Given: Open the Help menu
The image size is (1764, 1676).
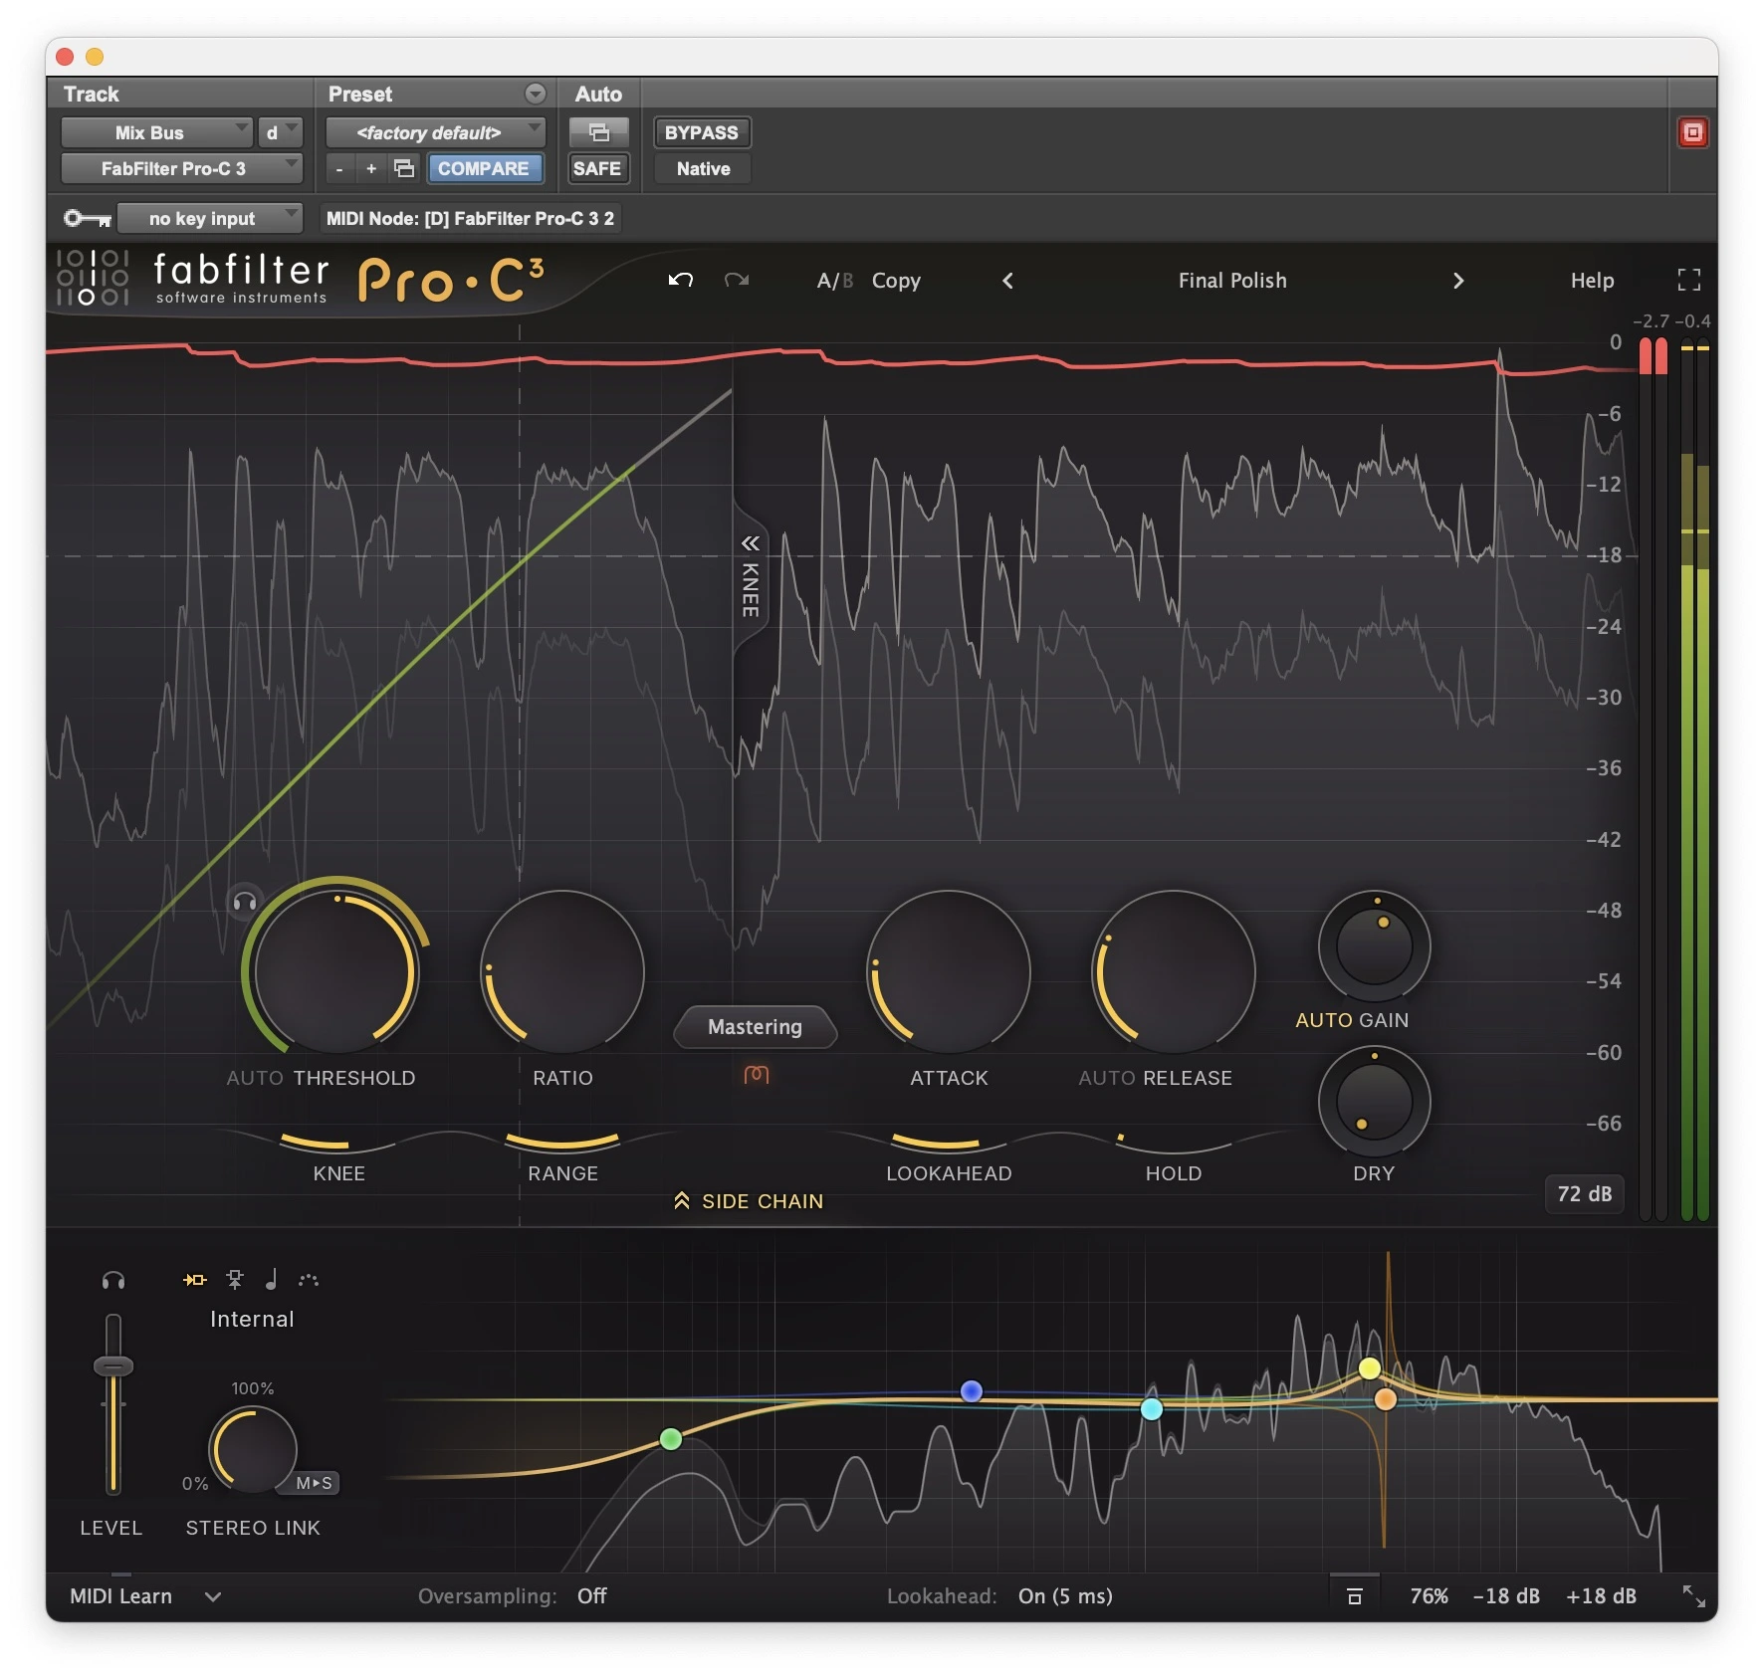Looking at the screenshot, I should click(x=1591, y=281).
